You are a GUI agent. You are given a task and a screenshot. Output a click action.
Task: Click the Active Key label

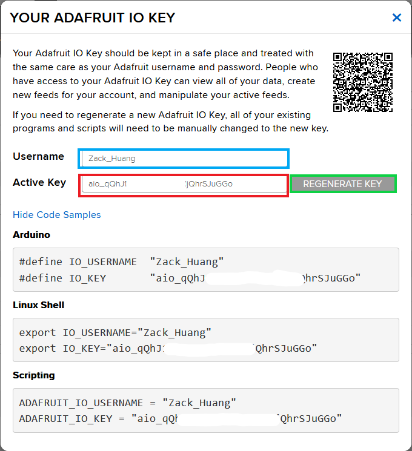[39, 182]
